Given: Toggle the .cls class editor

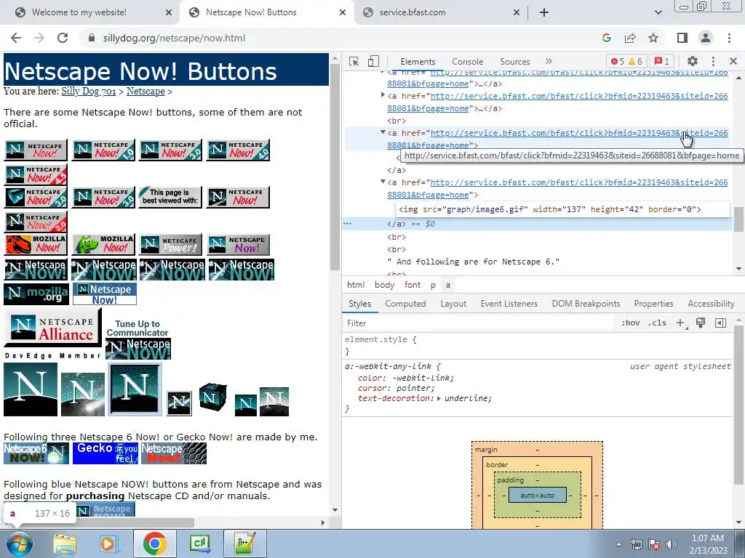Looking at the screenshot, I should point(658,323).
